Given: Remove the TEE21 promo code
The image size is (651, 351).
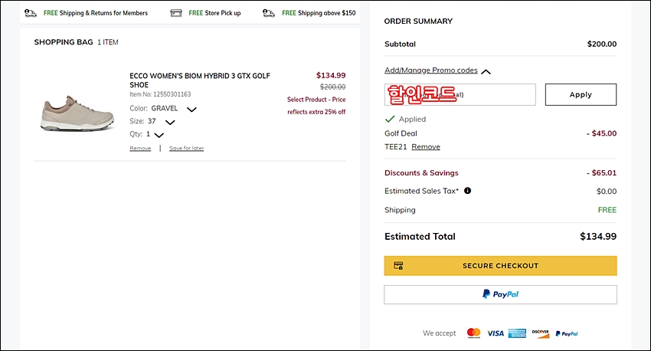Looking at the screenshot, I should point(426,146).
